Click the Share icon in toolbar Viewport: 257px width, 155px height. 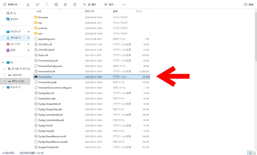[x=66, y=4]
